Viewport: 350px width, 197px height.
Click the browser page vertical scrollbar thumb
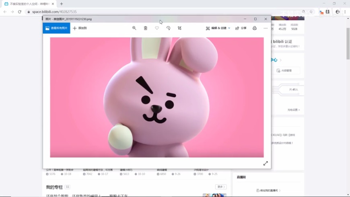click(348, 43)
